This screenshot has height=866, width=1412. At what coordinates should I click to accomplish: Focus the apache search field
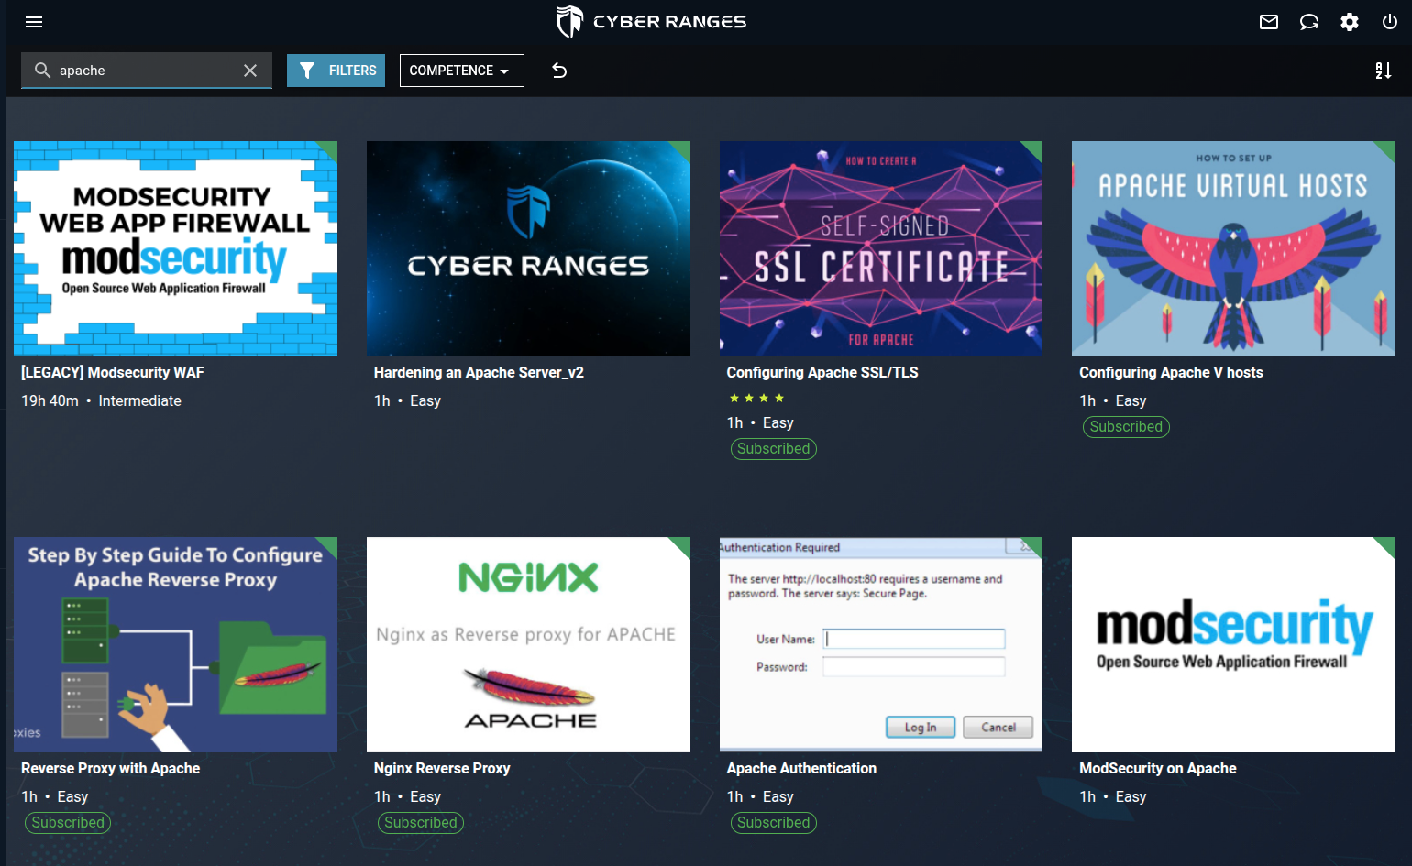coord(147,71)
